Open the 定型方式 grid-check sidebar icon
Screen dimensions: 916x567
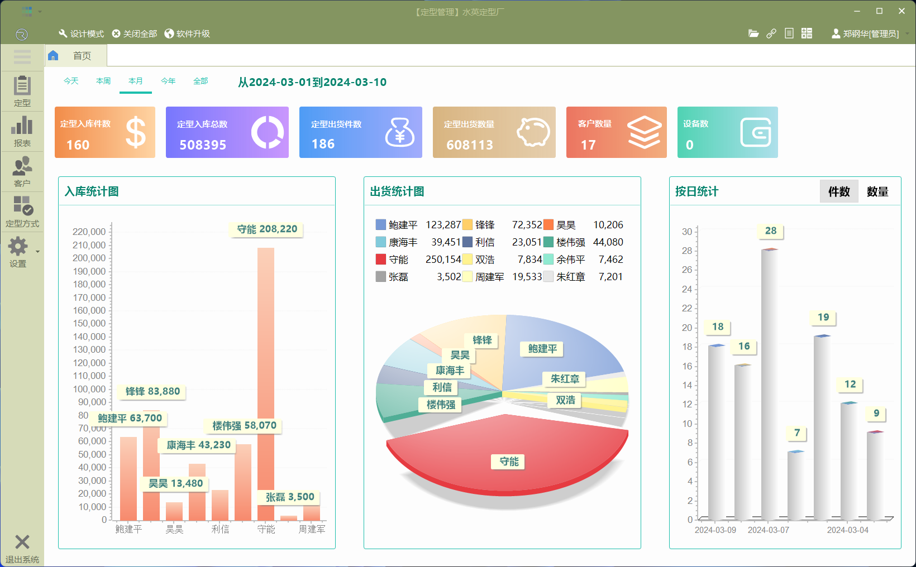coord(22,212)
